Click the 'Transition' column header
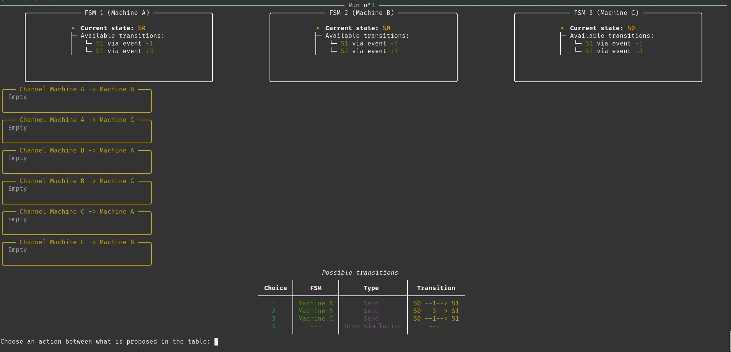This screenshot has width=731, height=352. [436, 288]
